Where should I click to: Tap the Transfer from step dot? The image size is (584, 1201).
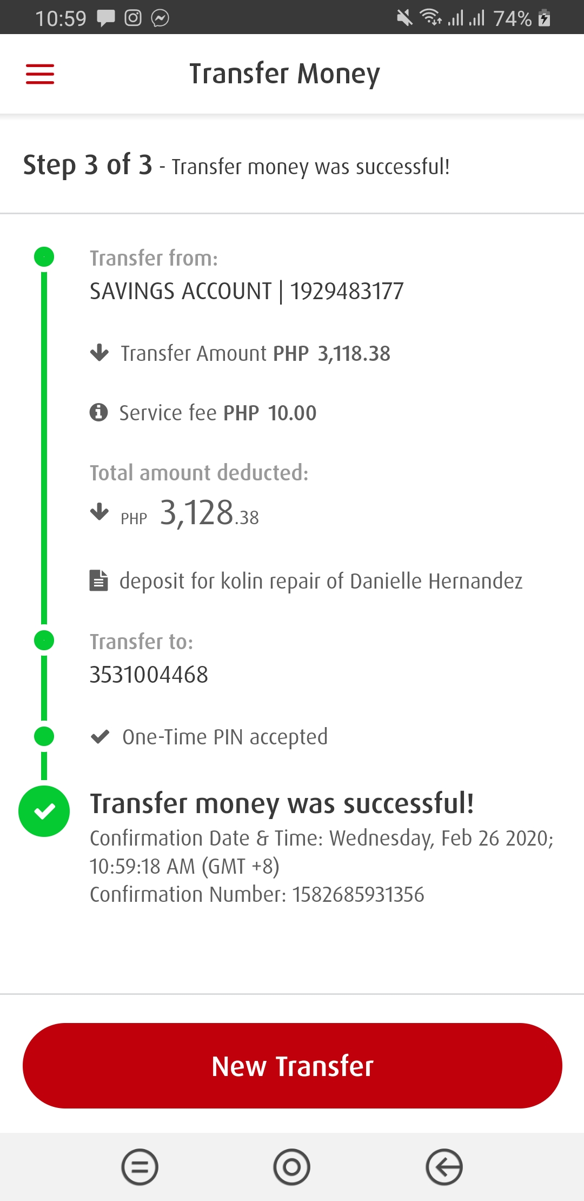tap(44, 256)
